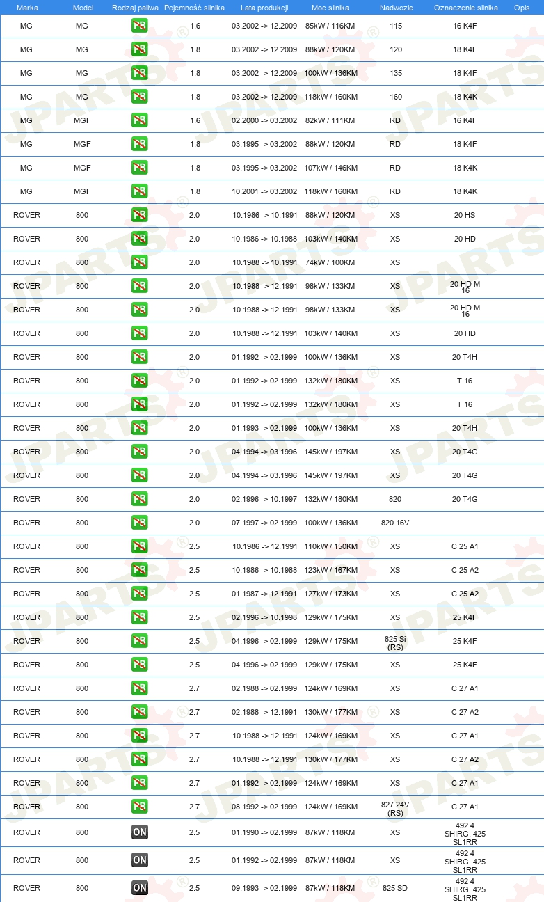Screen dimensions: 544x902
Task: Click PB fuel icon in 82kW / 111KM MGF row
Action: 140,121
